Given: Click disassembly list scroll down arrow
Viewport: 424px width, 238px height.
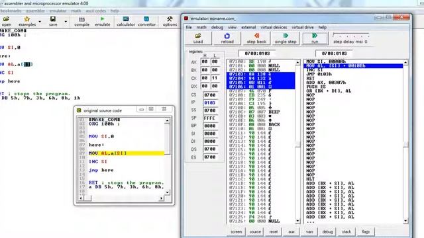Looking at the screenshot, I should (x=405, y=221).
